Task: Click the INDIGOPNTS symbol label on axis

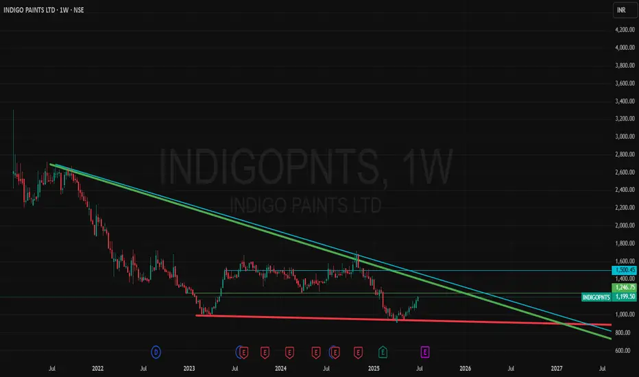Action: tap(596, 297)
